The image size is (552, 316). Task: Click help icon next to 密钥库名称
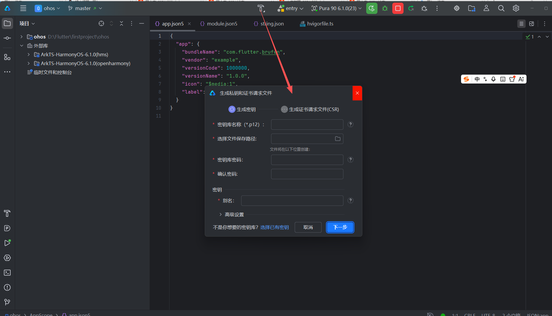click(351, 124)
